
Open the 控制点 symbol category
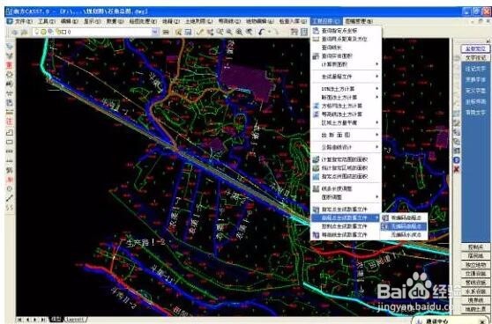(x=475, y=247)
